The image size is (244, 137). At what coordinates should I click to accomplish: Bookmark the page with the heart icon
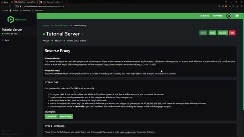pos(233,6)
